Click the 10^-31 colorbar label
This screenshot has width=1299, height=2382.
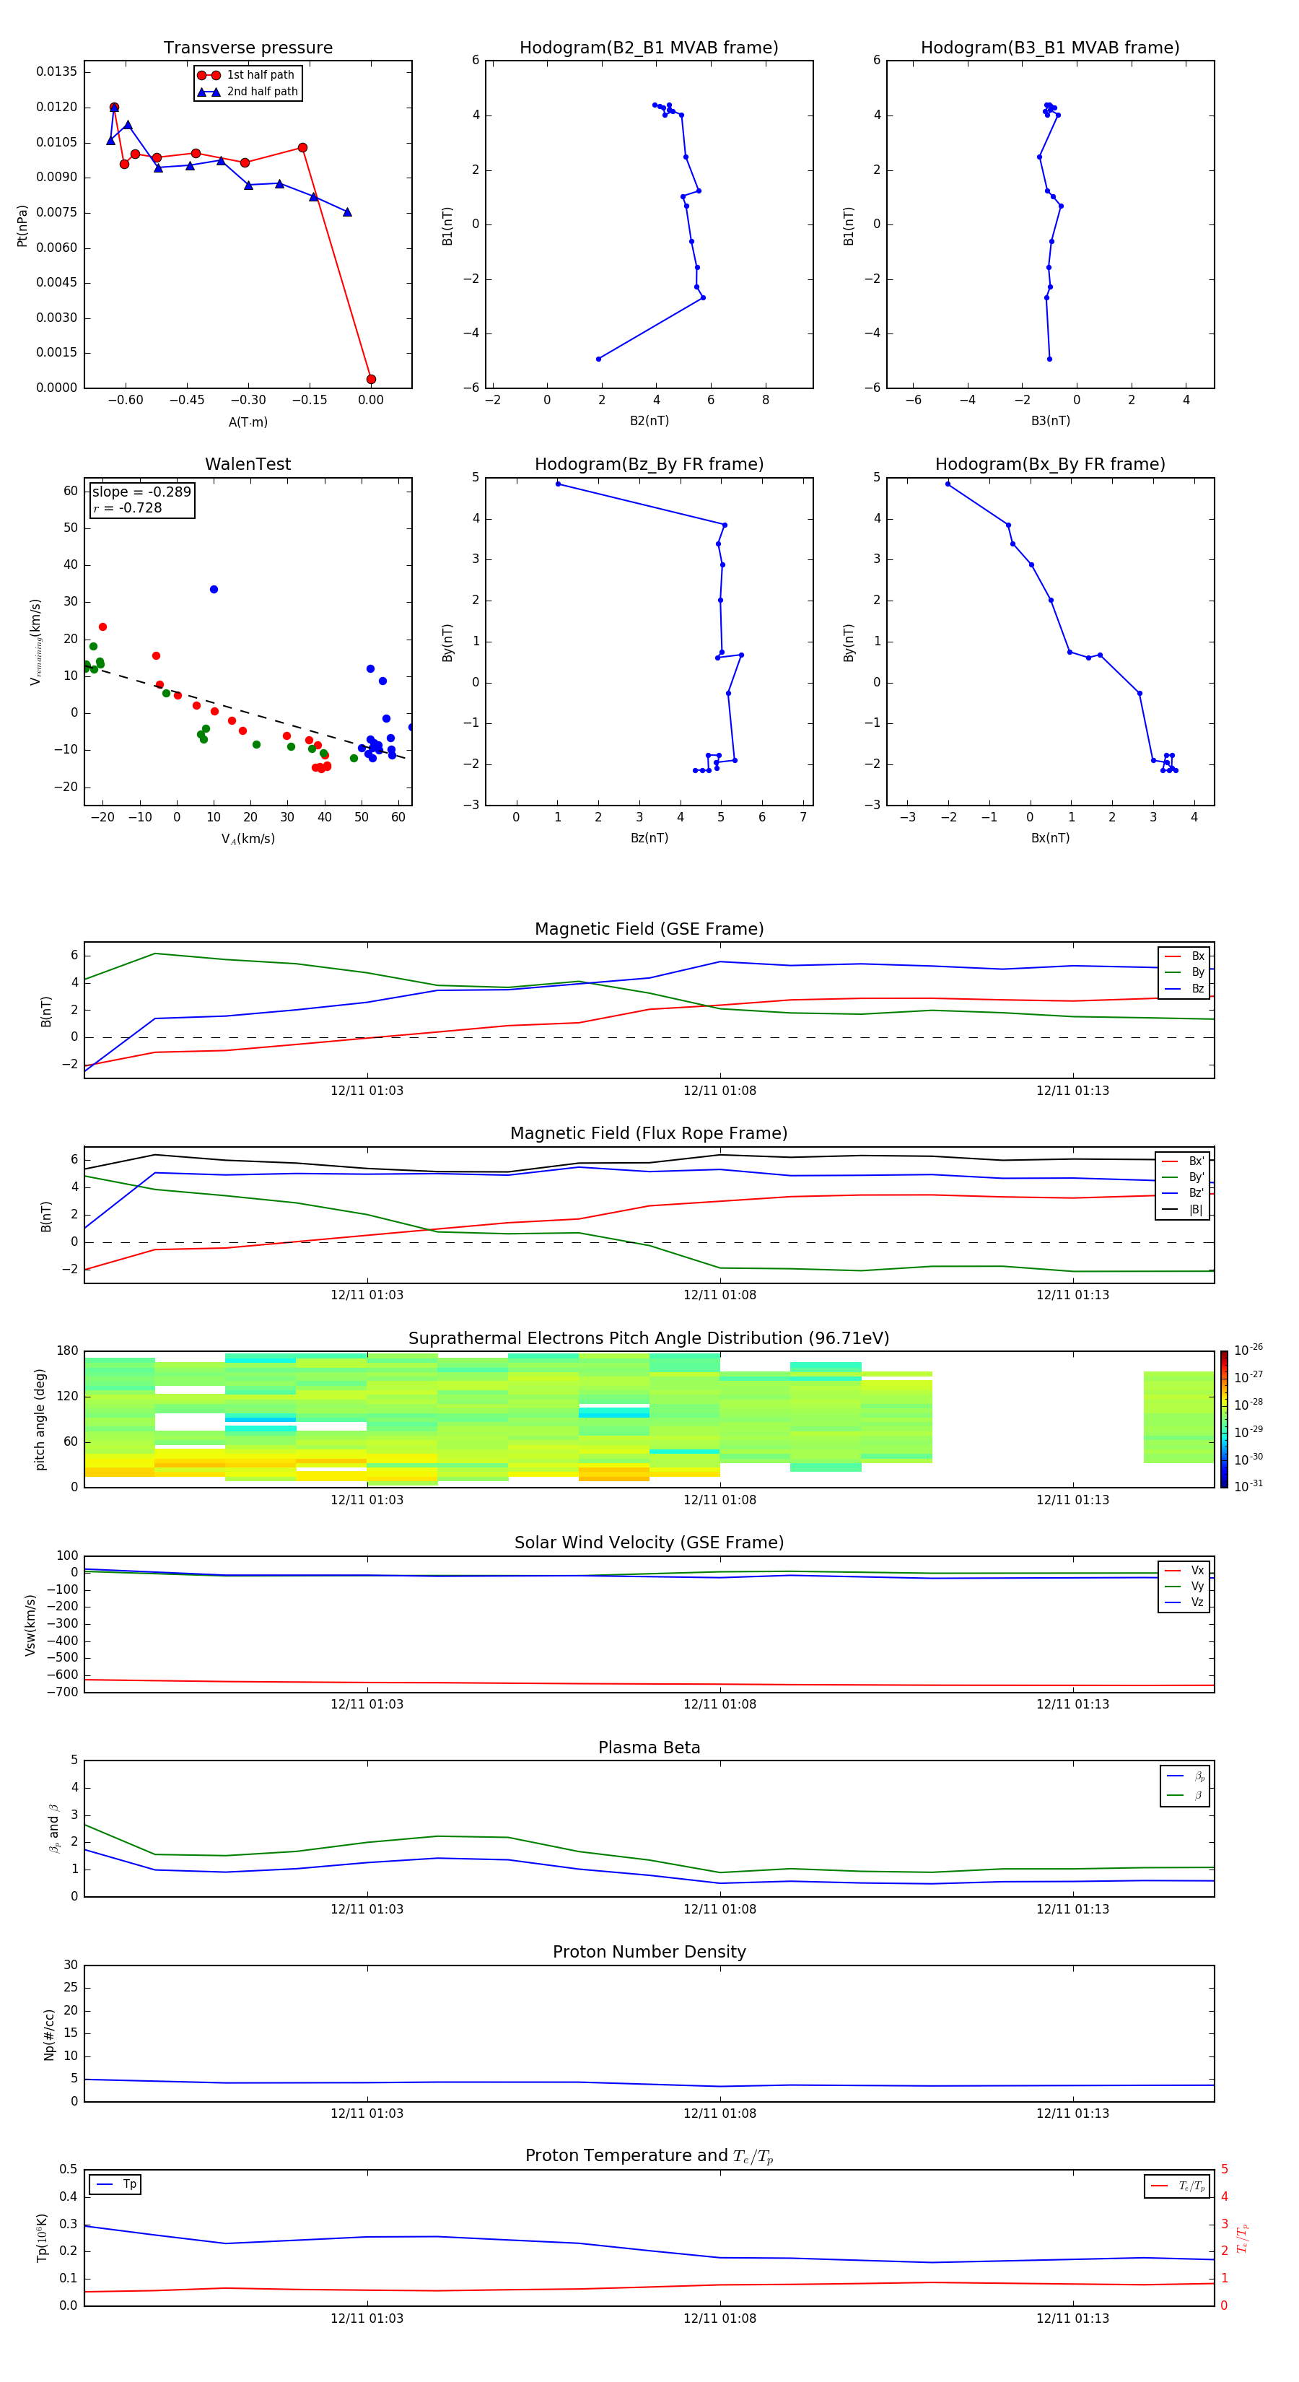coord(1248,1486)
